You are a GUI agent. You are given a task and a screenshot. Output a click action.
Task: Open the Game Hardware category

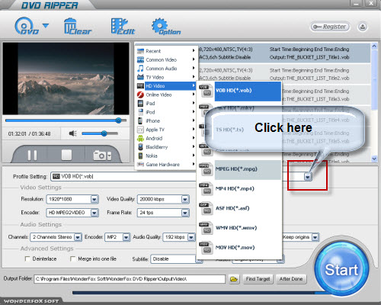coord(166,165)
